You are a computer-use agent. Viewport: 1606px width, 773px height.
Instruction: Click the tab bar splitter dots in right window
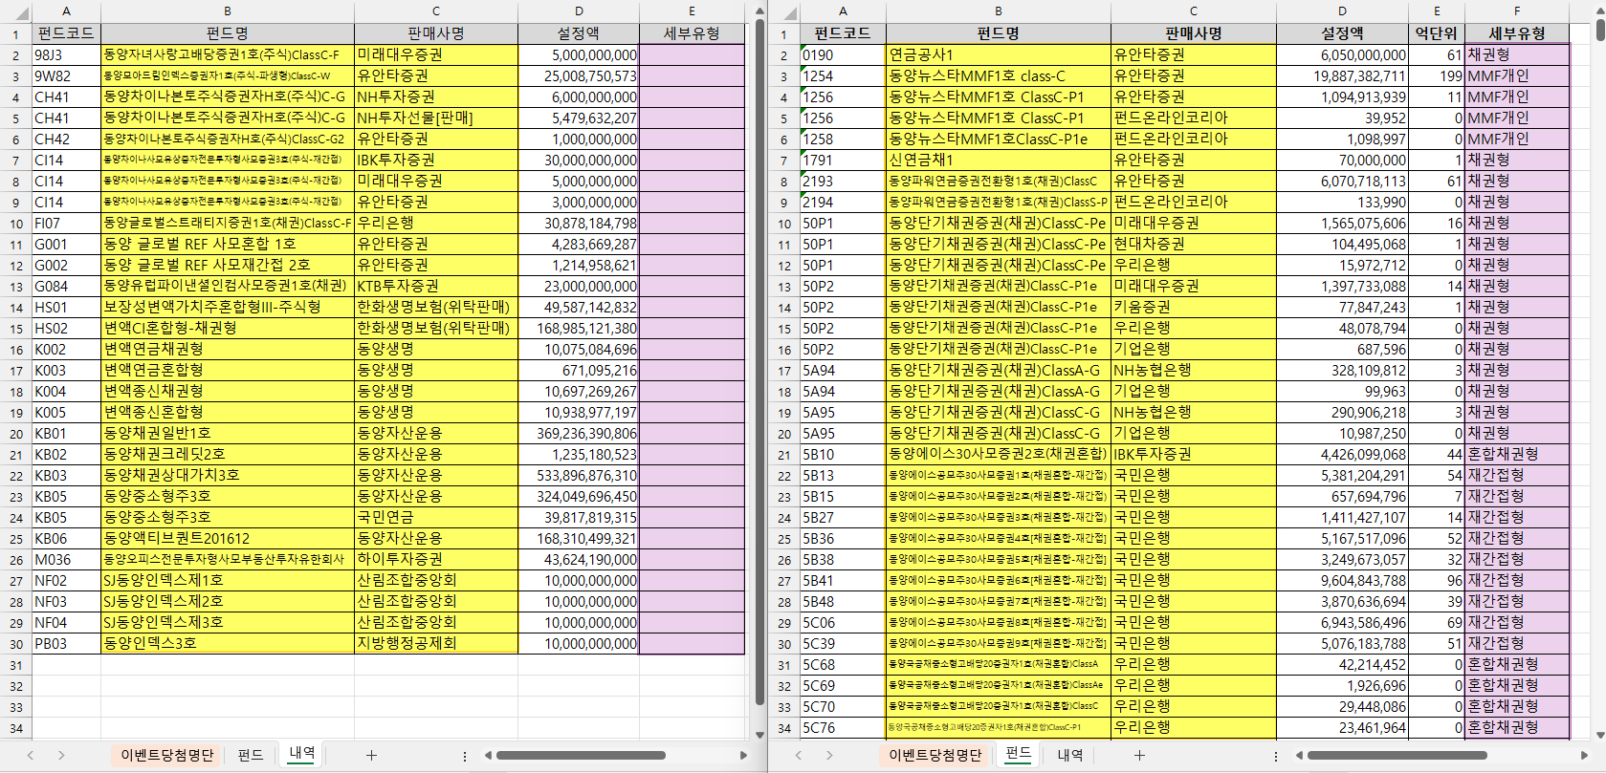coord(1275,755)
